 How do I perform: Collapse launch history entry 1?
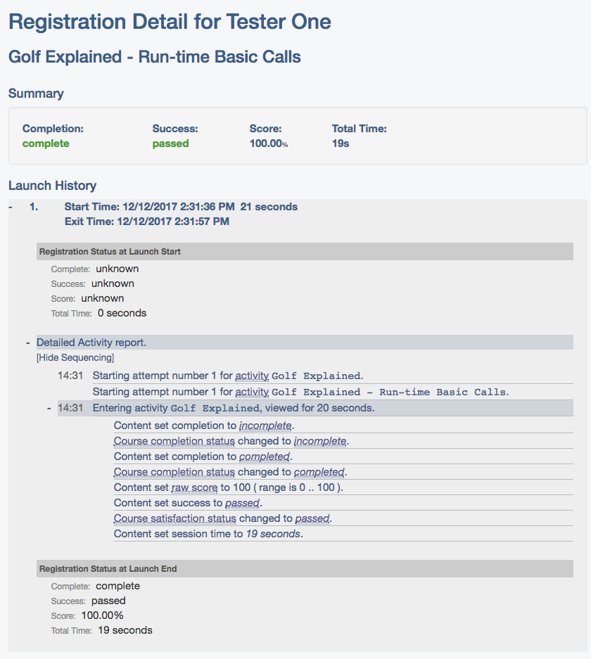(11, 207)
